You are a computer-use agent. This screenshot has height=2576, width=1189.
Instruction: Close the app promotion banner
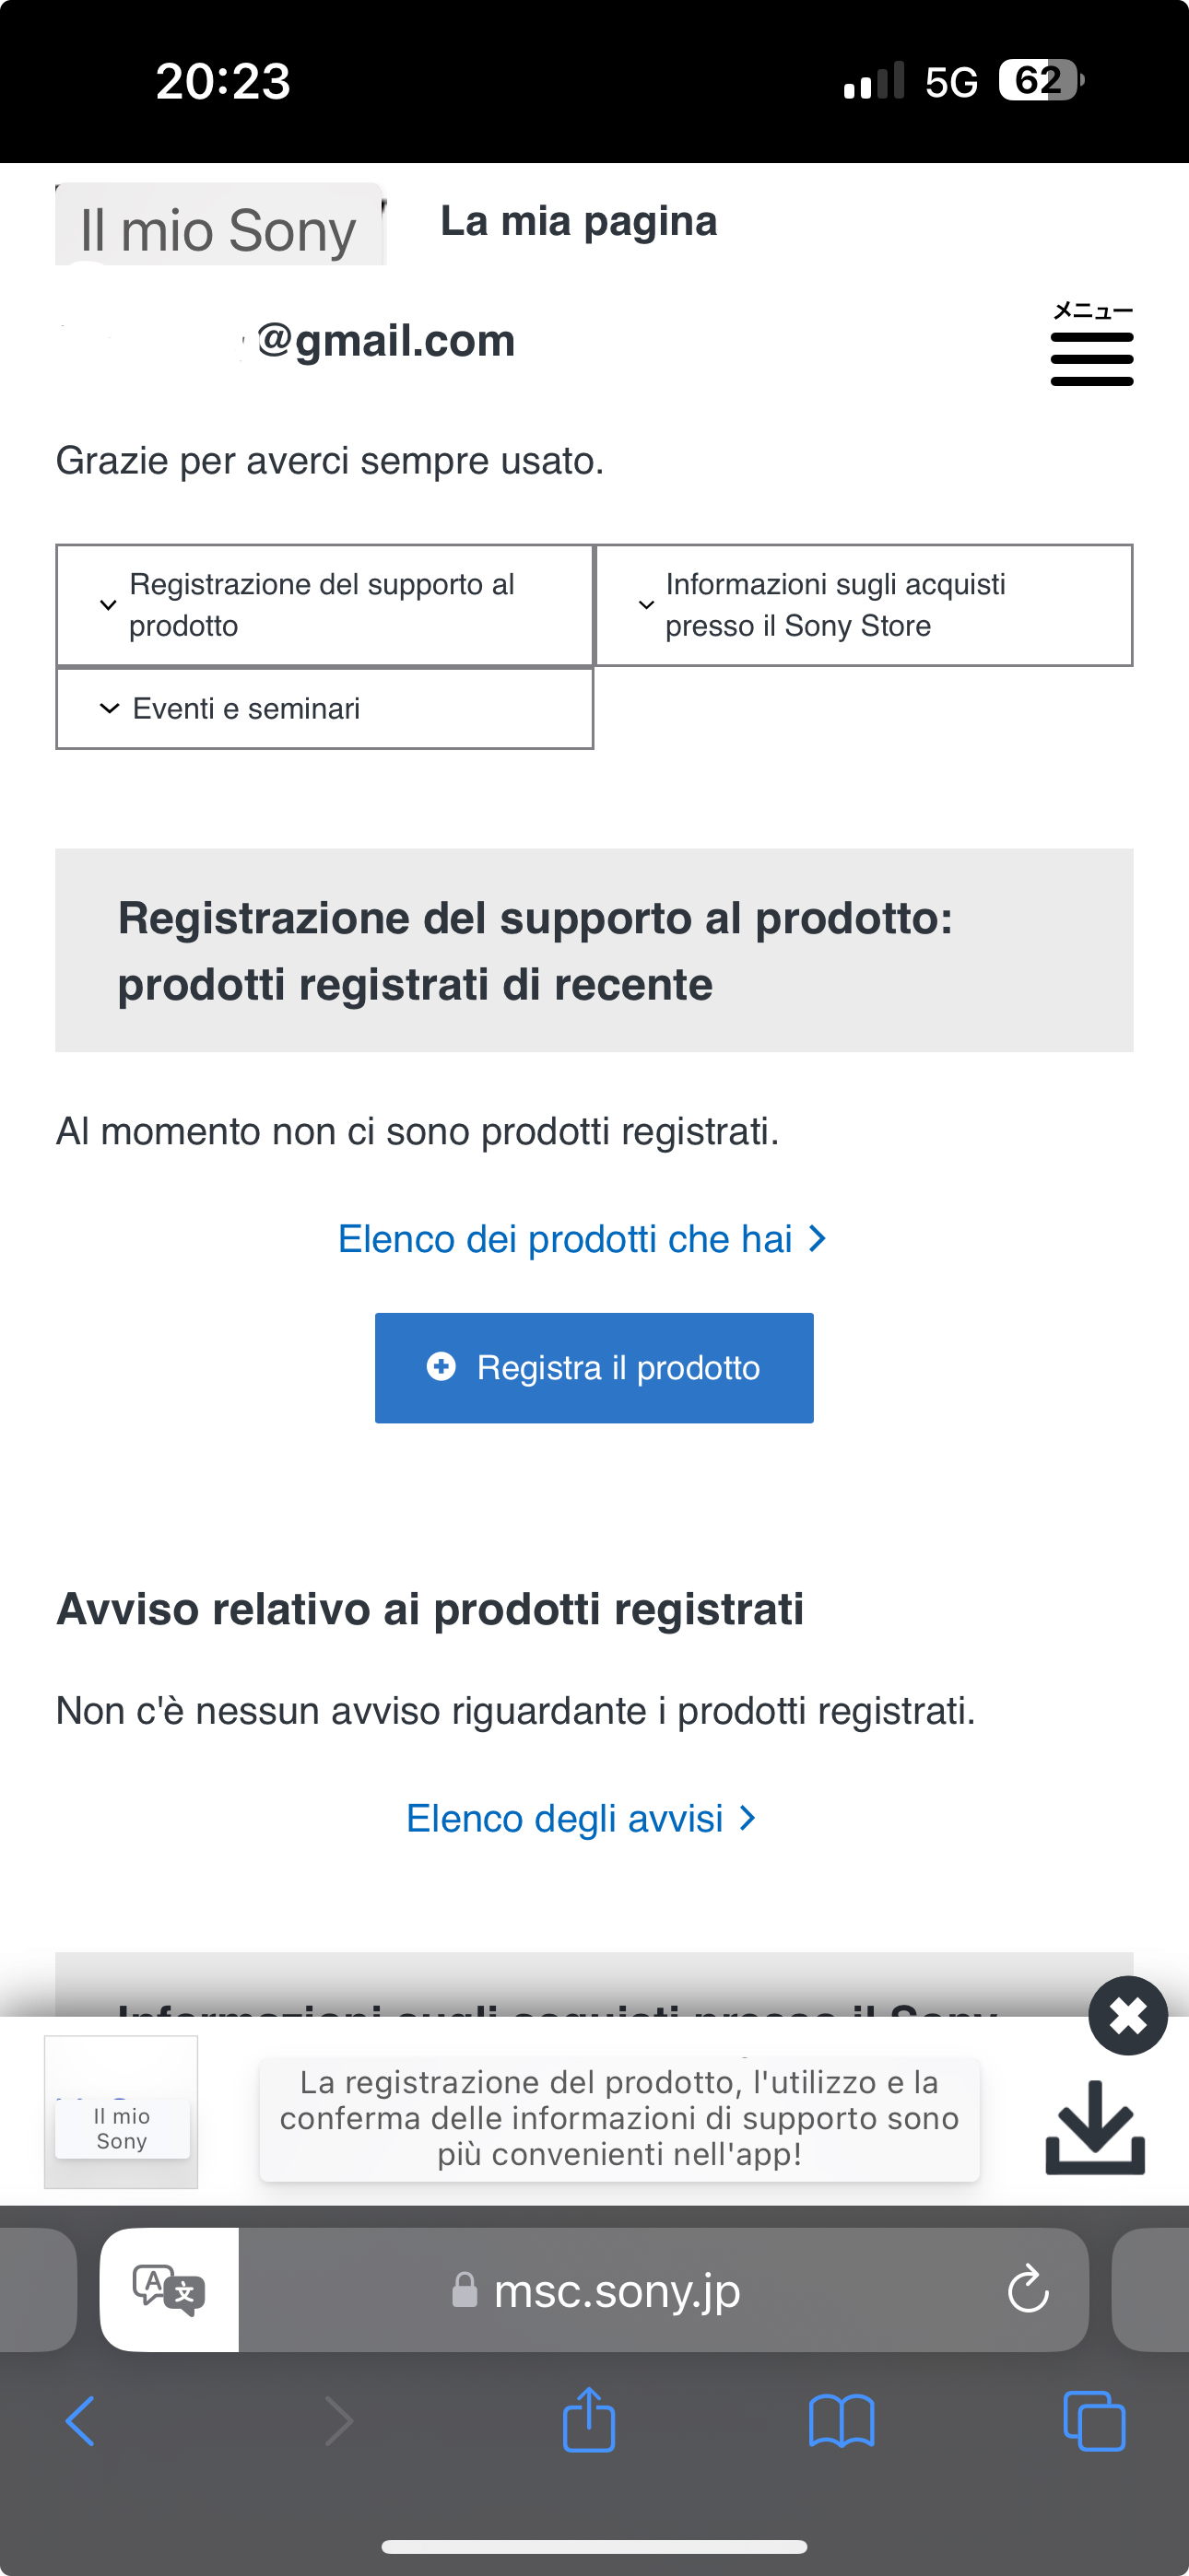point(1128,2015)
